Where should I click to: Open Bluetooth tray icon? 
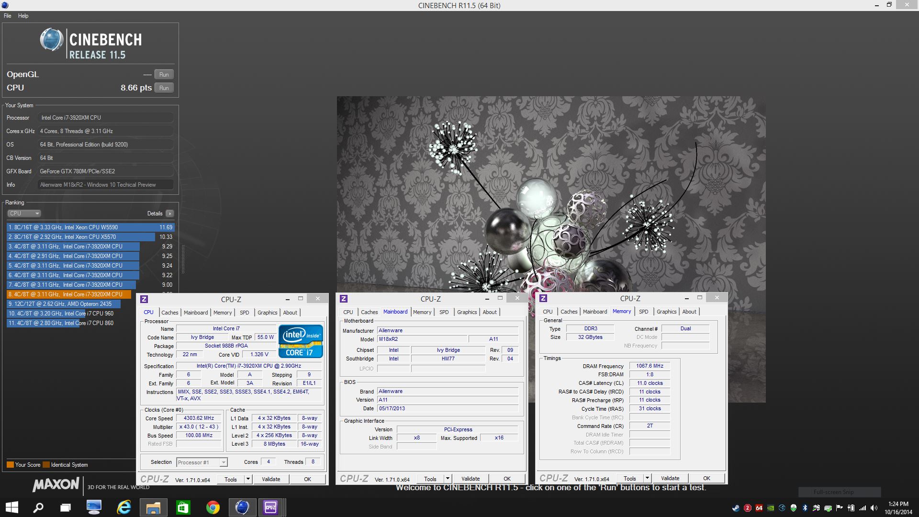click(x=805, y=508)
